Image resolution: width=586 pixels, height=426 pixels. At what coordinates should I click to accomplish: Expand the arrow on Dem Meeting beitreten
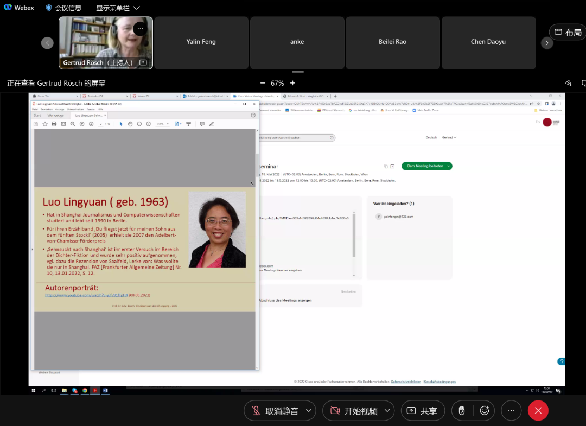point(449,166)
